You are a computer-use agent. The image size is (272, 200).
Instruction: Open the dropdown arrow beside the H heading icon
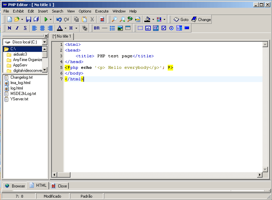76,28
